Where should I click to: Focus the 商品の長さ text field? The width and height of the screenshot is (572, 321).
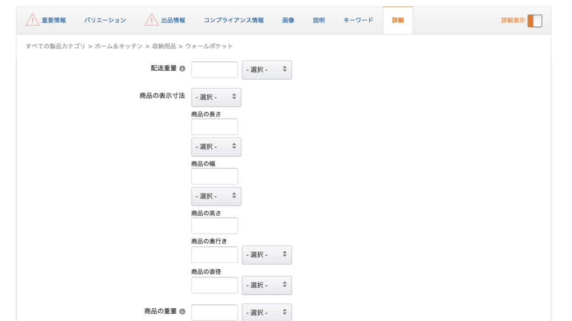point(214,127)
